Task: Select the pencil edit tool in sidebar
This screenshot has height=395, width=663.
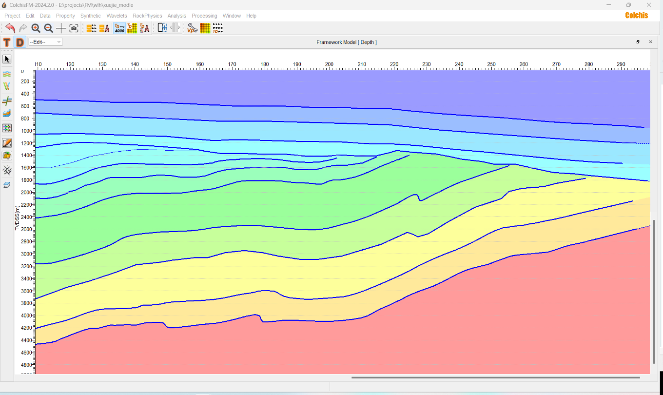Action: [7, 143]
